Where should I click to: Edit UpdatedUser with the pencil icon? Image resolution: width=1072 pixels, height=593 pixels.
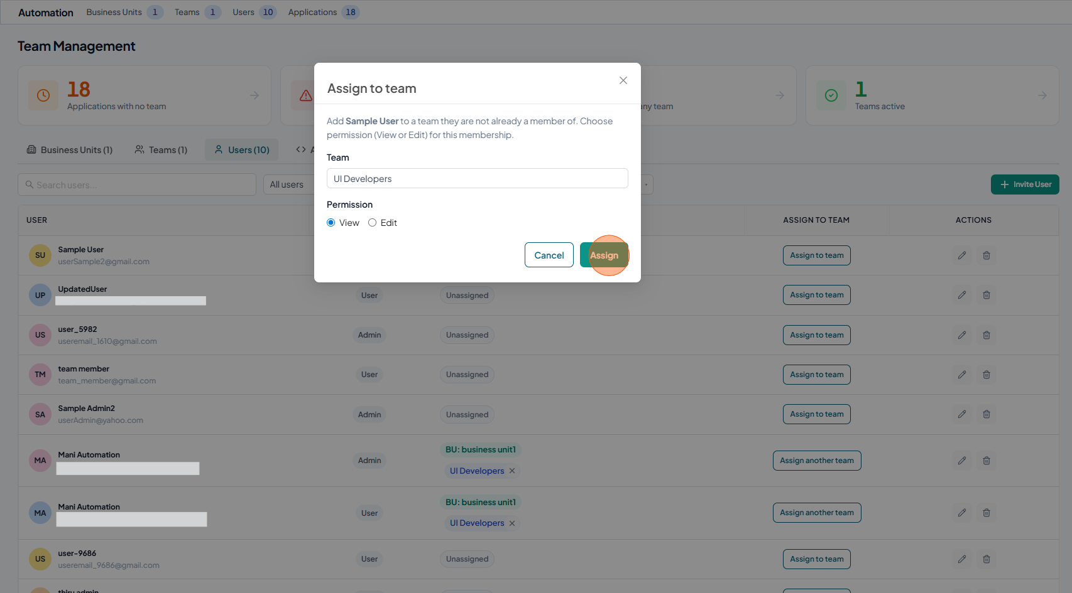point(962,295)
